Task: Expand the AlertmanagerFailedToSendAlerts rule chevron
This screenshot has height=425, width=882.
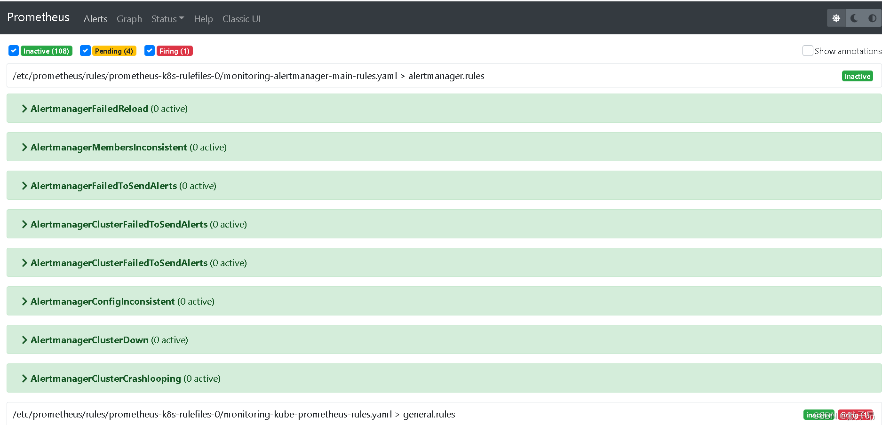Action: tap(24, 186)
